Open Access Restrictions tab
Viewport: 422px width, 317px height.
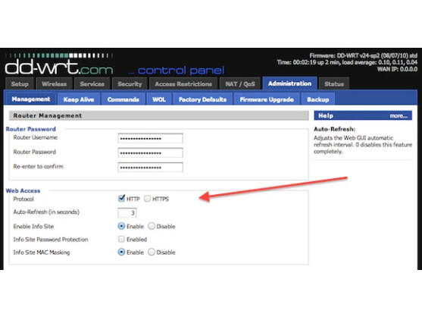pos(183,83)
